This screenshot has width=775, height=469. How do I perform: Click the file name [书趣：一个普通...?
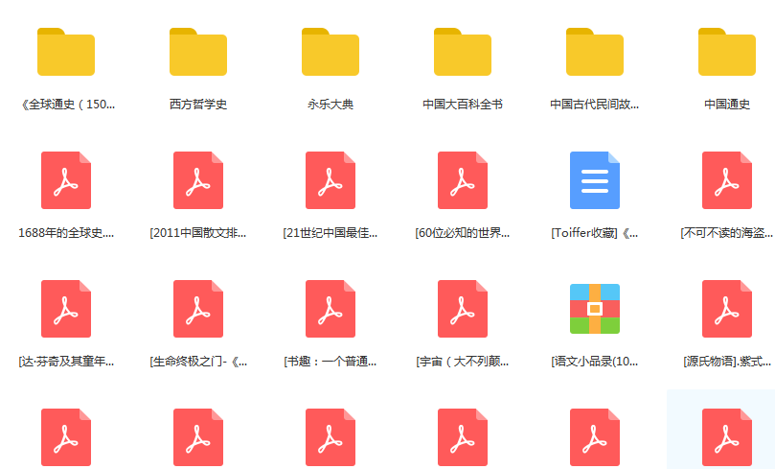click(331, 362)
